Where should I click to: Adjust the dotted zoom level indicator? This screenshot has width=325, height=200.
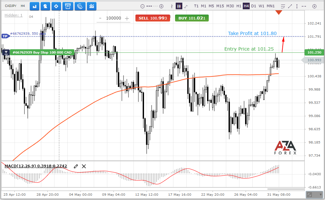point(152,6)
